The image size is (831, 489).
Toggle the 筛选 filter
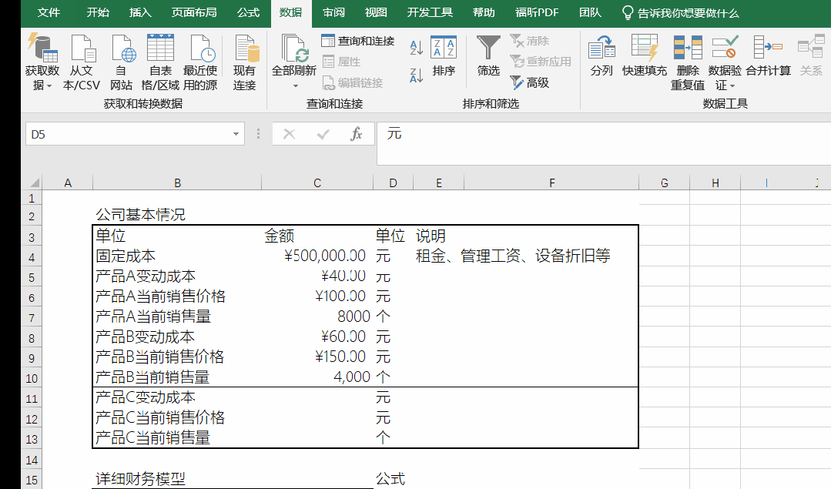(x=488, y=56)
